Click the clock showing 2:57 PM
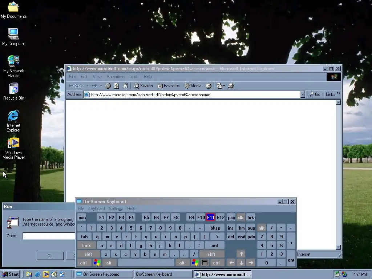This screenshot has width=372, height=279. [x=359, y=275]
